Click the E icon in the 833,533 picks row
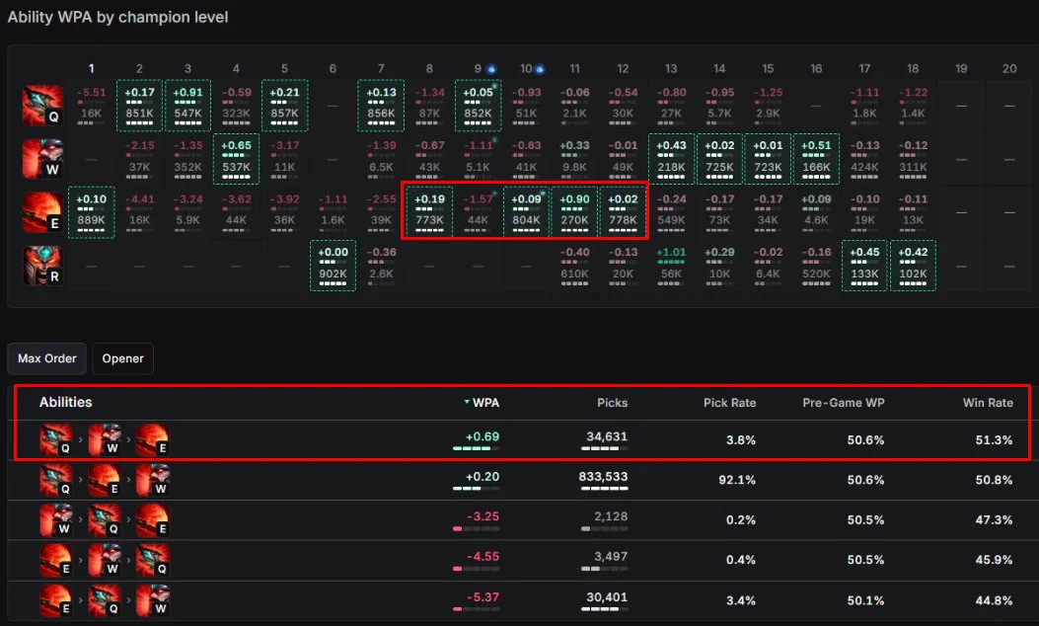The height and width of the screenshot is (626, 1039). coord(104,480)
